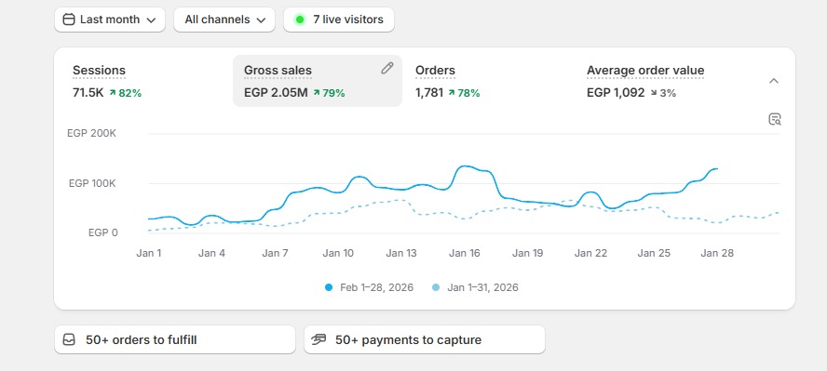Click the EGP 1,092 average order value
827x371 pixels.
(x=616, y=93)
